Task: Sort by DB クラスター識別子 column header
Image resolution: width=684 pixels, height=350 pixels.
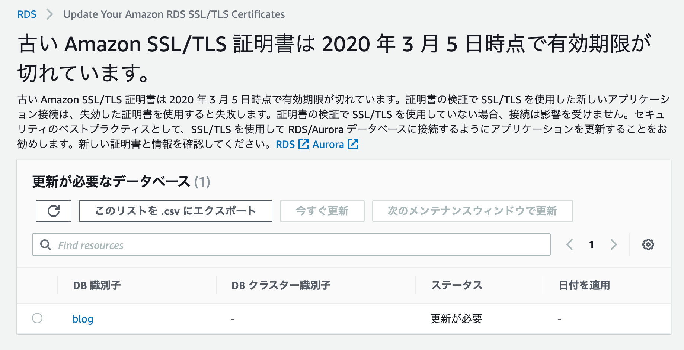Action: pyautogui.click(x=281, y=285)
